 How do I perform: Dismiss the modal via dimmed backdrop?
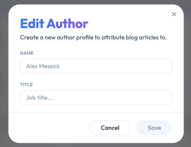(4, 76)
